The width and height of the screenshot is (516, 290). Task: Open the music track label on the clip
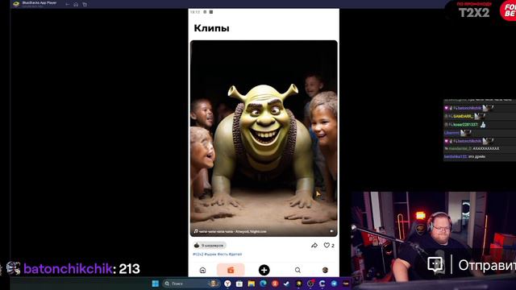click(230, 231)
